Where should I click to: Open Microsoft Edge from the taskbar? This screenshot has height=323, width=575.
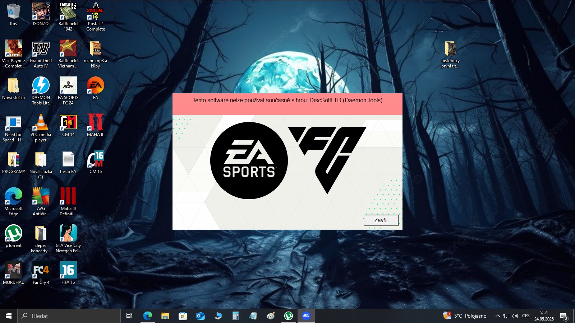coord(147,316)
